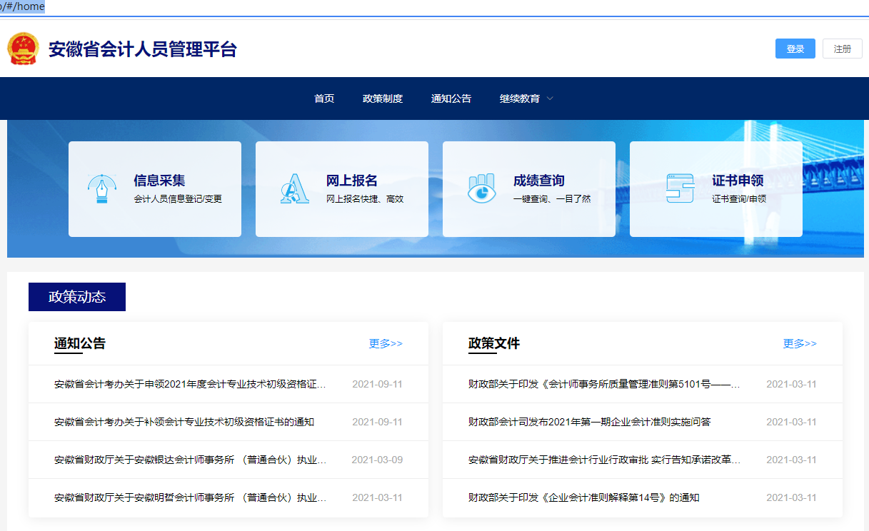Image resolution: width=869 pixels, height=531 pixels.
Task: Open 财政部会计司2021年第一期企业会计准则实施问答
Action: pos(589,422)
